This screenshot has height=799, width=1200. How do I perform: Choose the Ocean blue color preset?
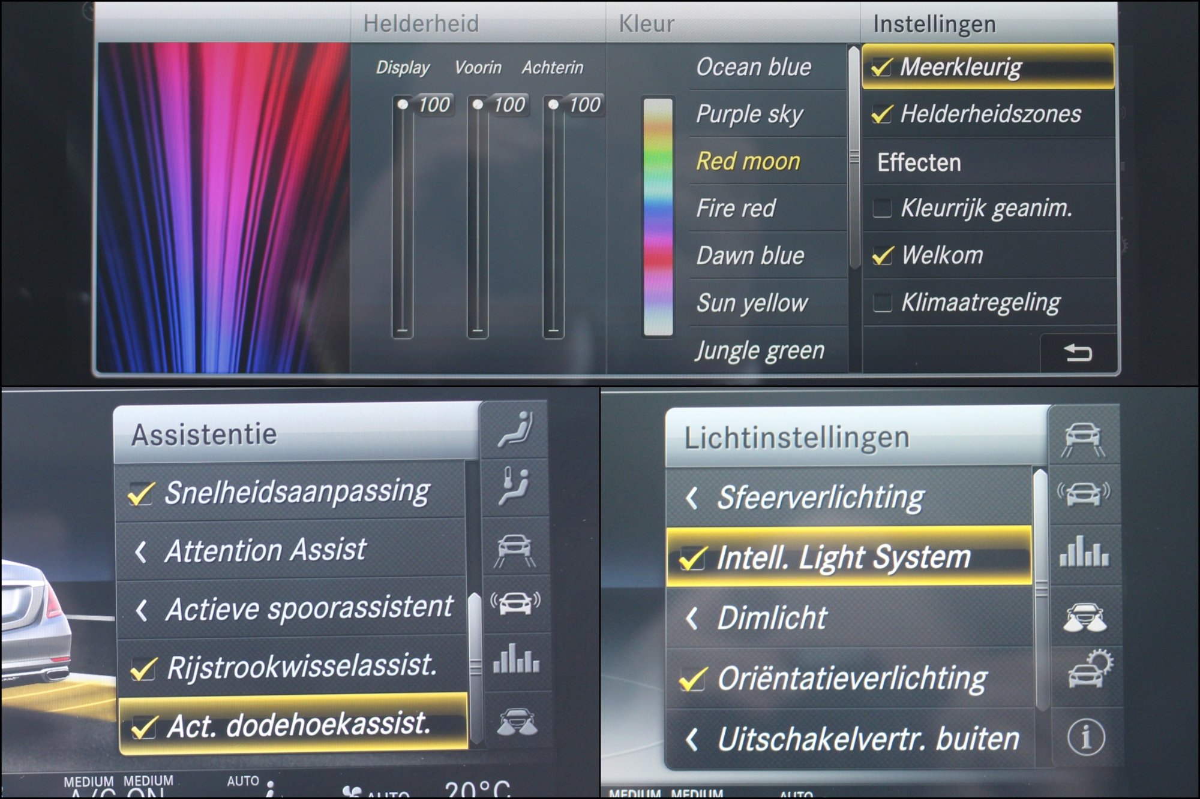(x=754, y=67)
